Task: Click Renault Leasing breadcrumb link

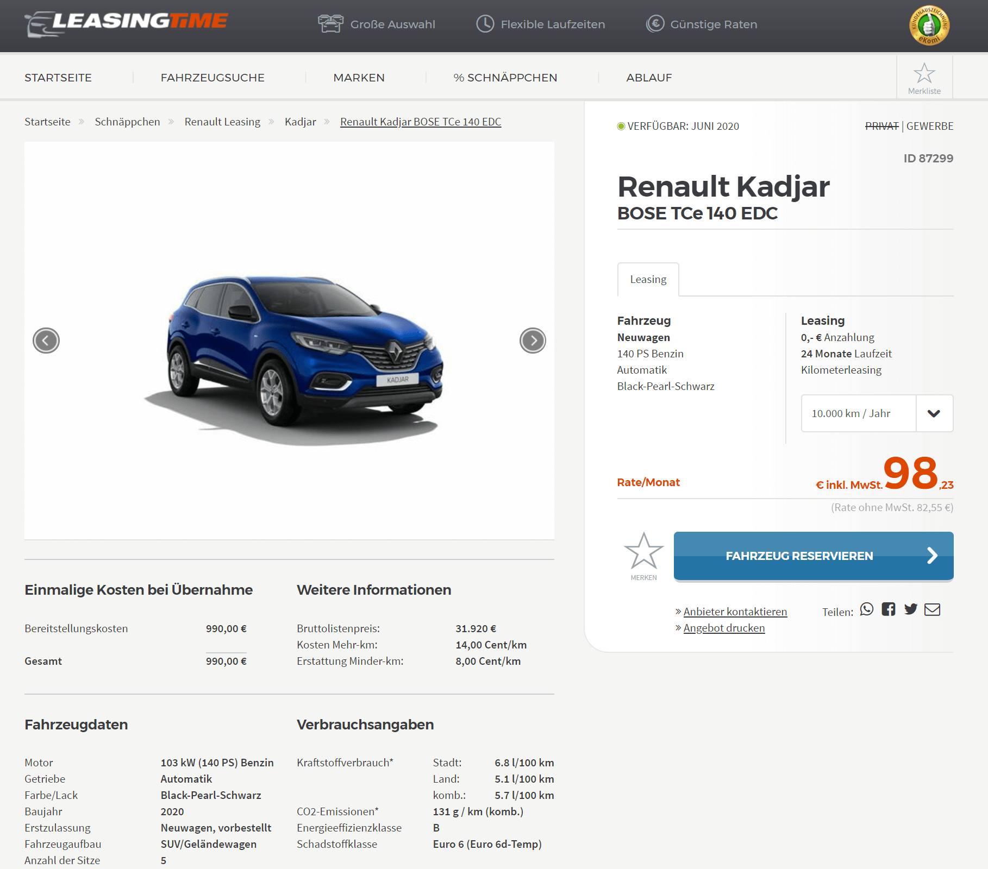Action: click(222, 122)
